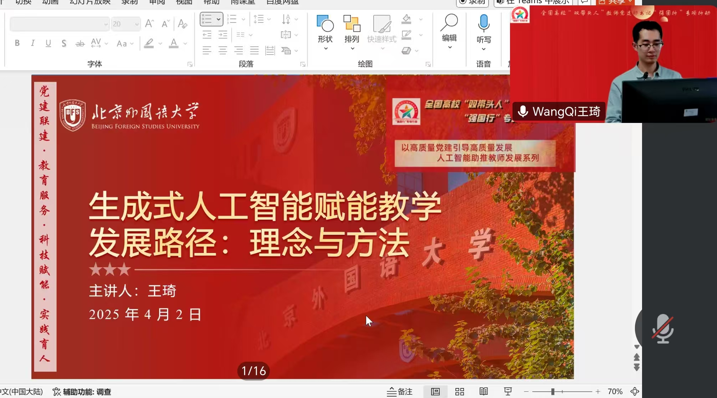Switch to the 动画 tab
This screenshot has height=398, width=717.
(x=50, y=2)
